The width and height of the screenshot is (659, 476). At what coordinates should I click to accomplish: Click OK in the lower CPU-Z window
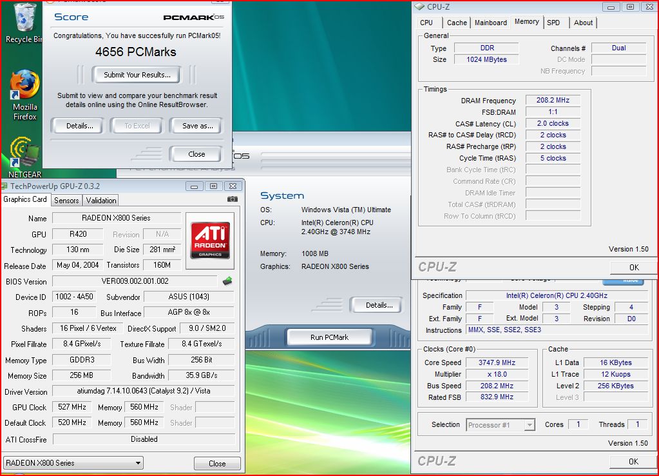click(633, 462)
